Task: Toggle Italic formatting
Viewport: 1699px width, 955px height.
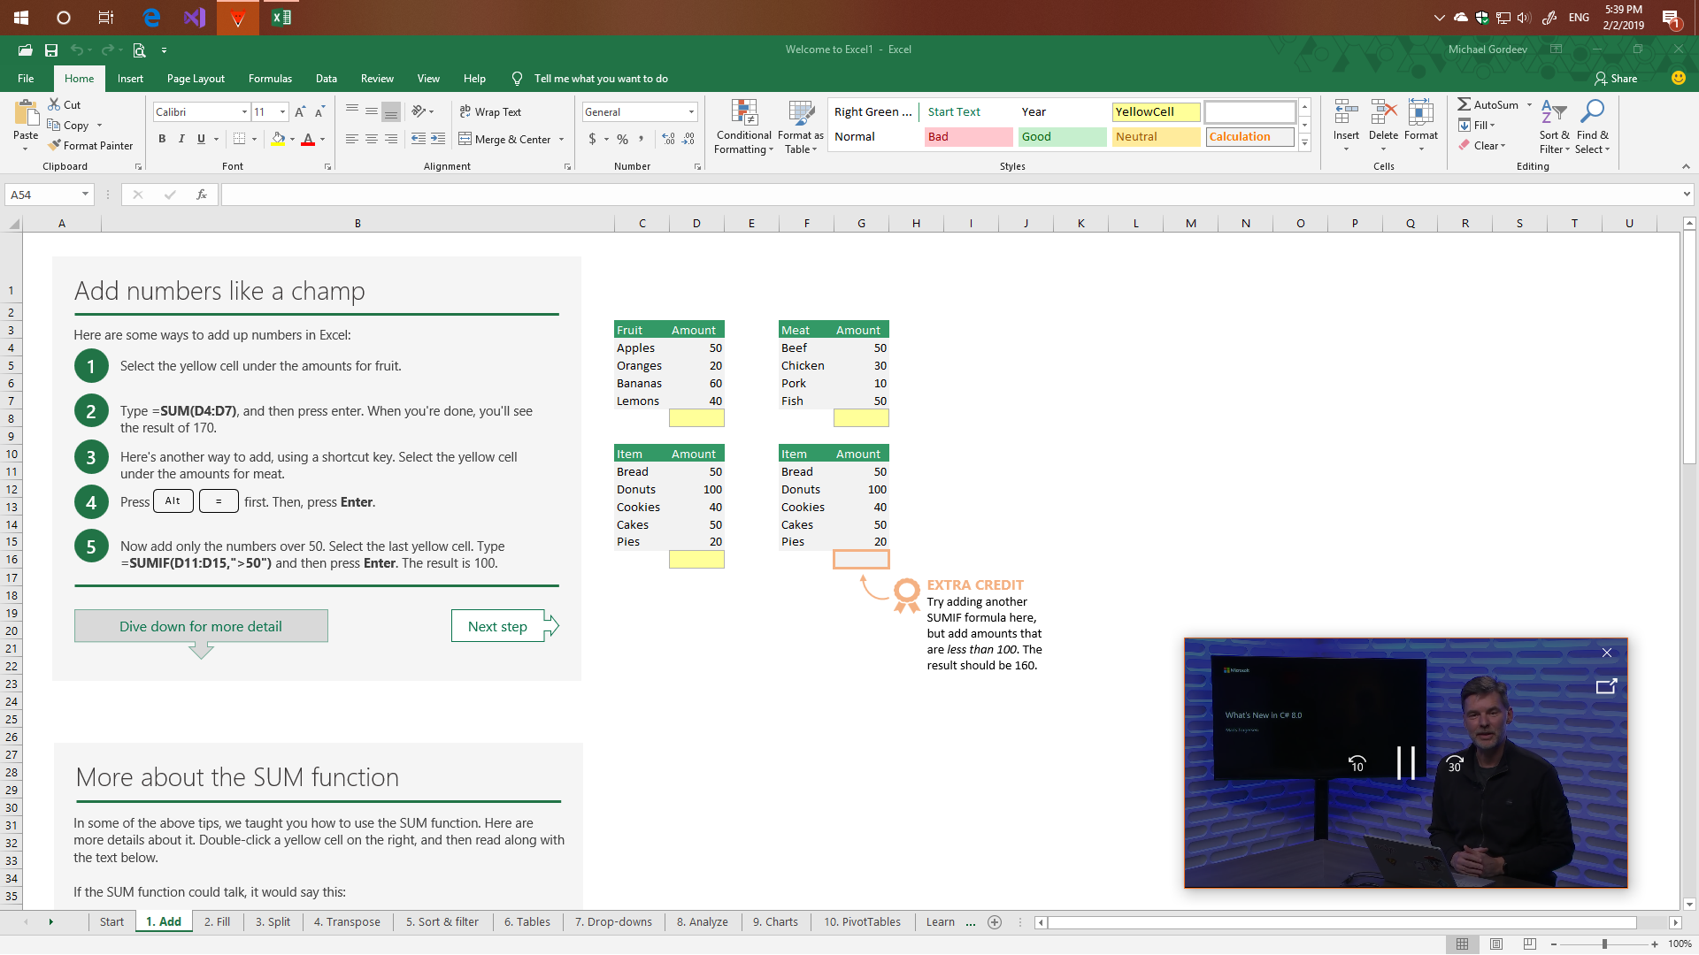Action: pyautogui.click(x=181, y=139)
